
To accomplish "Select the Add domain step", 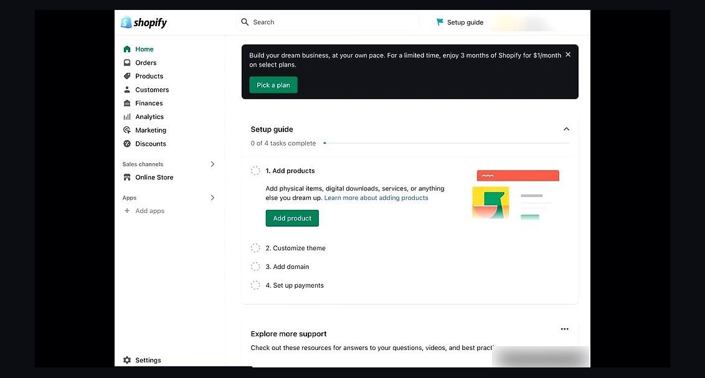I will (x=287, y=267).
